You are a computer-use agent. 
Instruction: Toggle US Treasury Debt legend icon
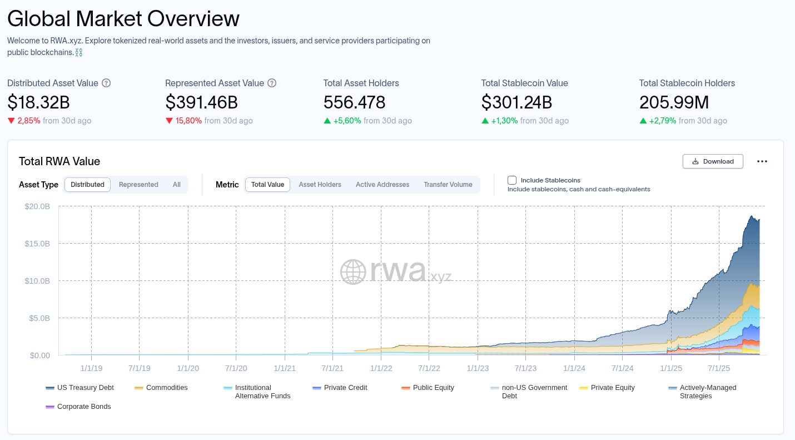click(x=51, y=388)
